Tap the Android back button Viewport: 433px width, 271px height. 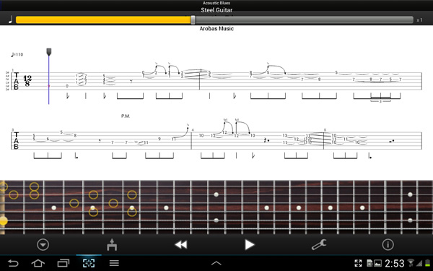coord(13,263)
